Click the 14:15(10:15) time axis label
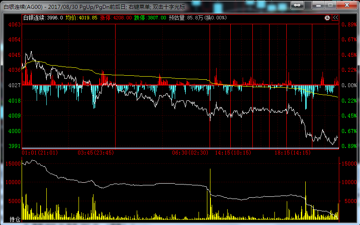The width and height of the screenshot is (360, 225). [233, 153]
